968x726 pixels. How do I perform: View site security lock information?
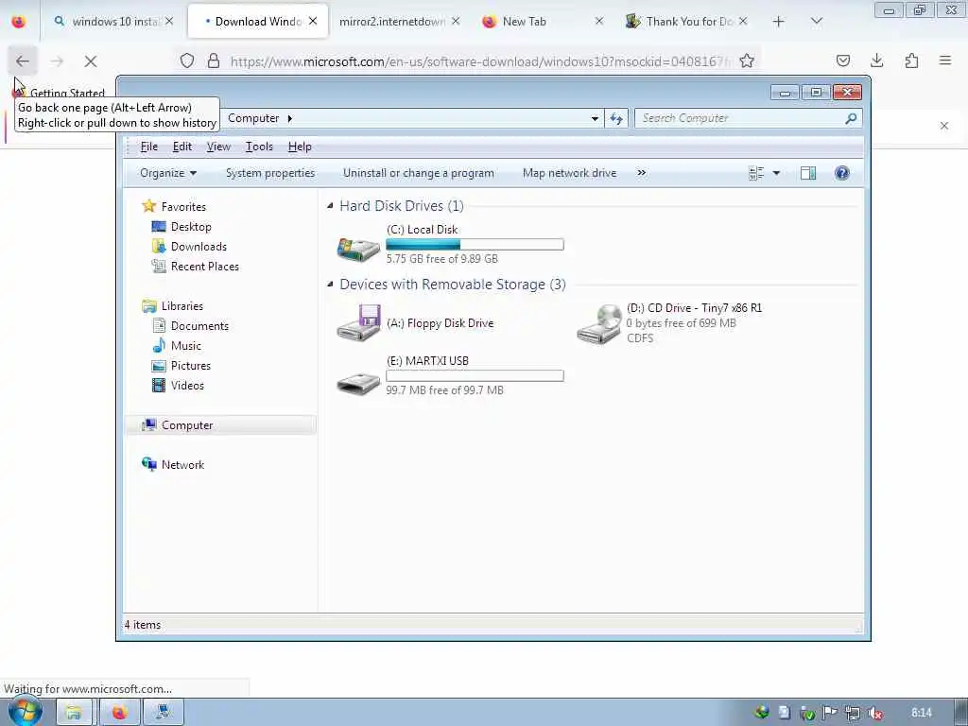click(214, 60)
